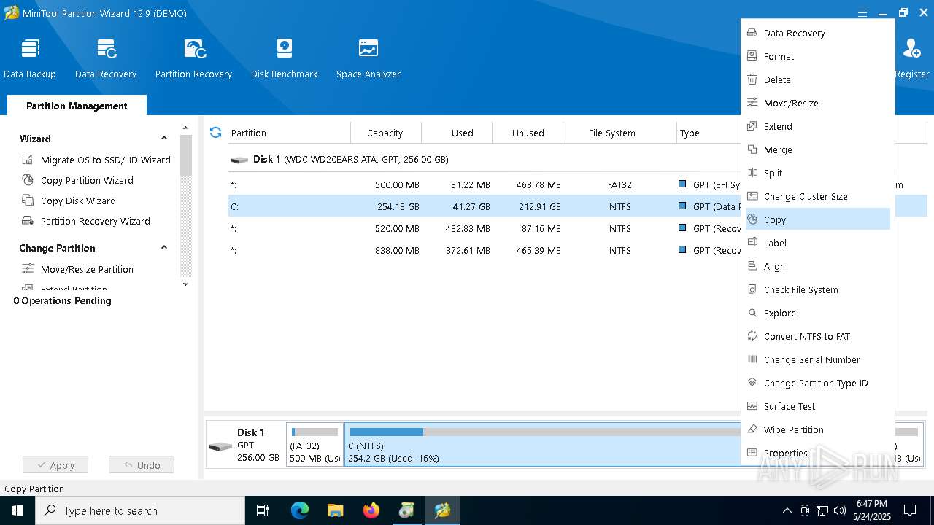
Task: Launch Firefox from the taskbar
Action: point(371,510)
